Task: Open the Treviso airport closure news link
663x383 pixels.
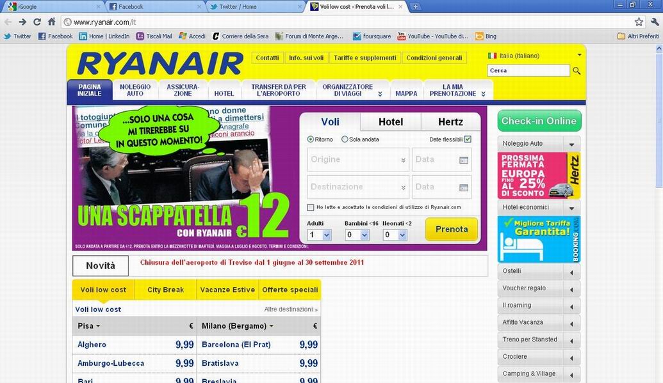Action: coord(252,262)
